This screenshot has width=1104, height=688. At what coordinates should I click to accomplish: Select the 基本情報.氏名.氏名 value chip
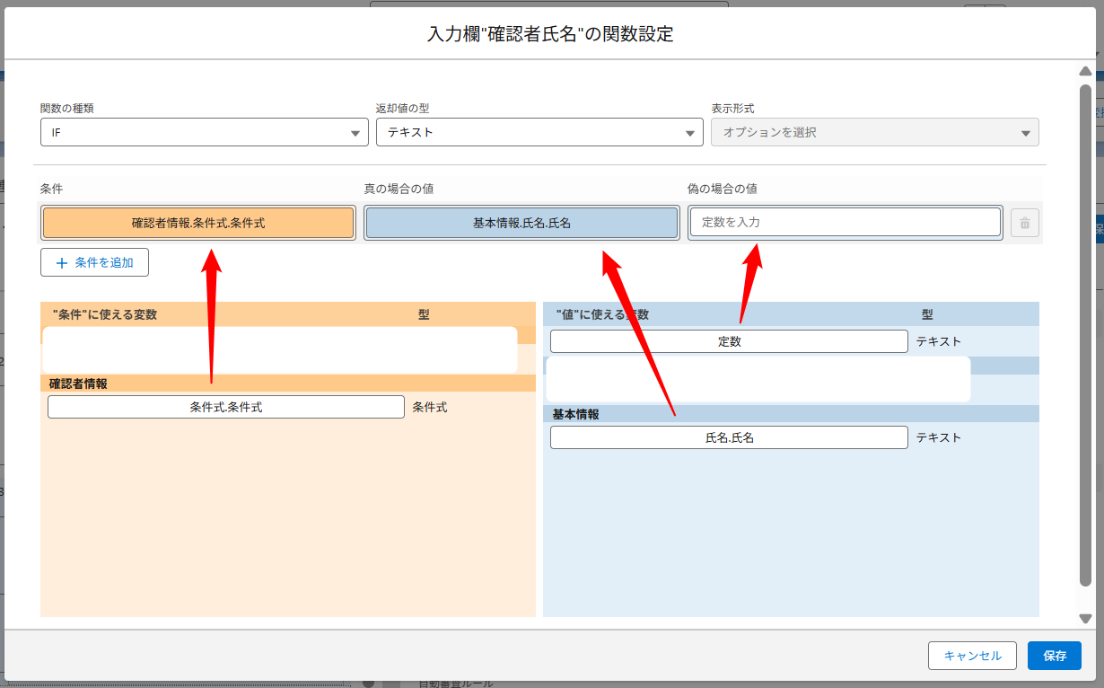point(521,222)
